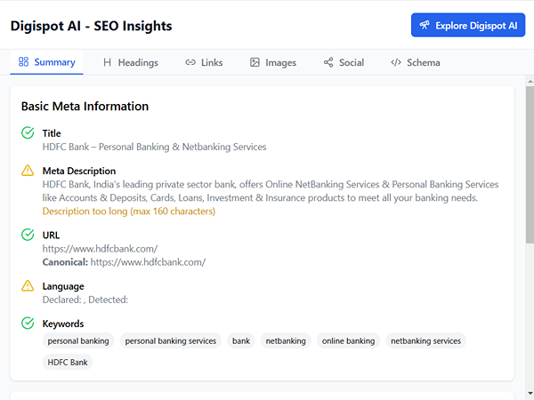Click the Digispot AI - SEO Insights title
This screenshot has width=534, height=400.
(92, 26)
